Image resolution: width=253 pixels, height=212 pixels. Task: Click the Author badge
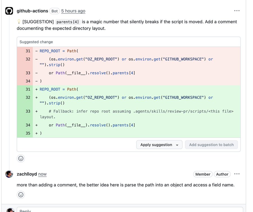click(x=222, y=174)
